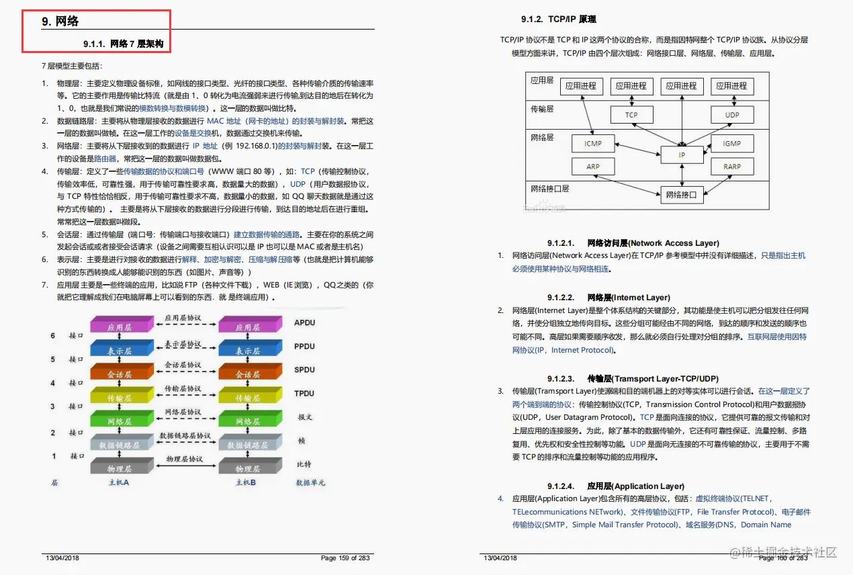Screen dimensions: 853x575
Task: Click the '主机A' label under the OSI diagram
Action: click(x=118, y=483)
